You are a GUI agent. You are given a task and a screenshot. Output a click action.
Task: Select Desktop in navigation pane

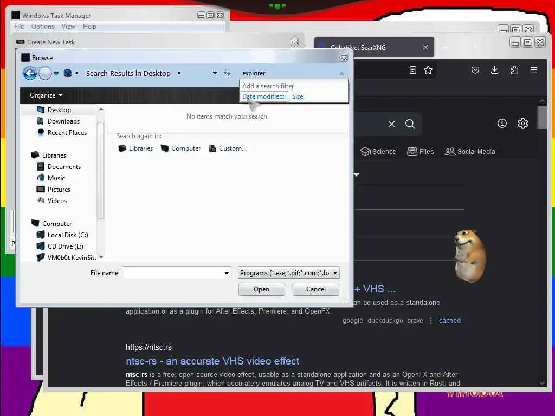coord(59,109)
